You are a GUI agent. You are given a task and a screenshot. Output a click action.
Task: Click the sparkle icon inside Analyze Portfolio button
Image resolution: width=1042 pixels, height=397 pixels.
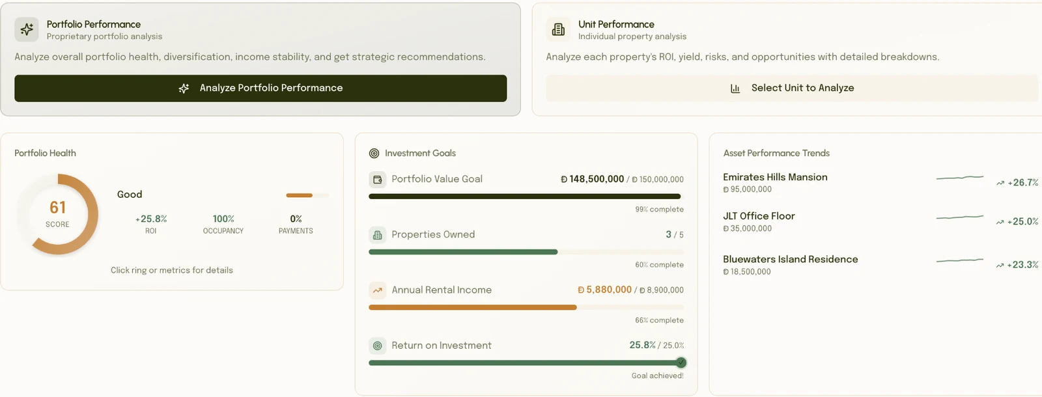(184, 88)
